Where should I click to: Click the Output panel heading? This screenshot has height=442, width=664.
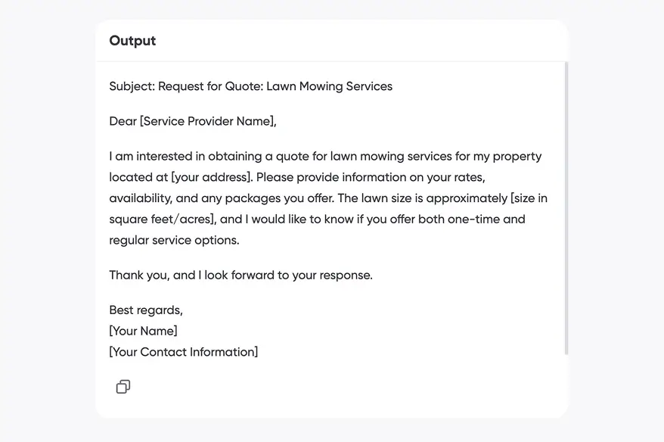coord(132,41)
